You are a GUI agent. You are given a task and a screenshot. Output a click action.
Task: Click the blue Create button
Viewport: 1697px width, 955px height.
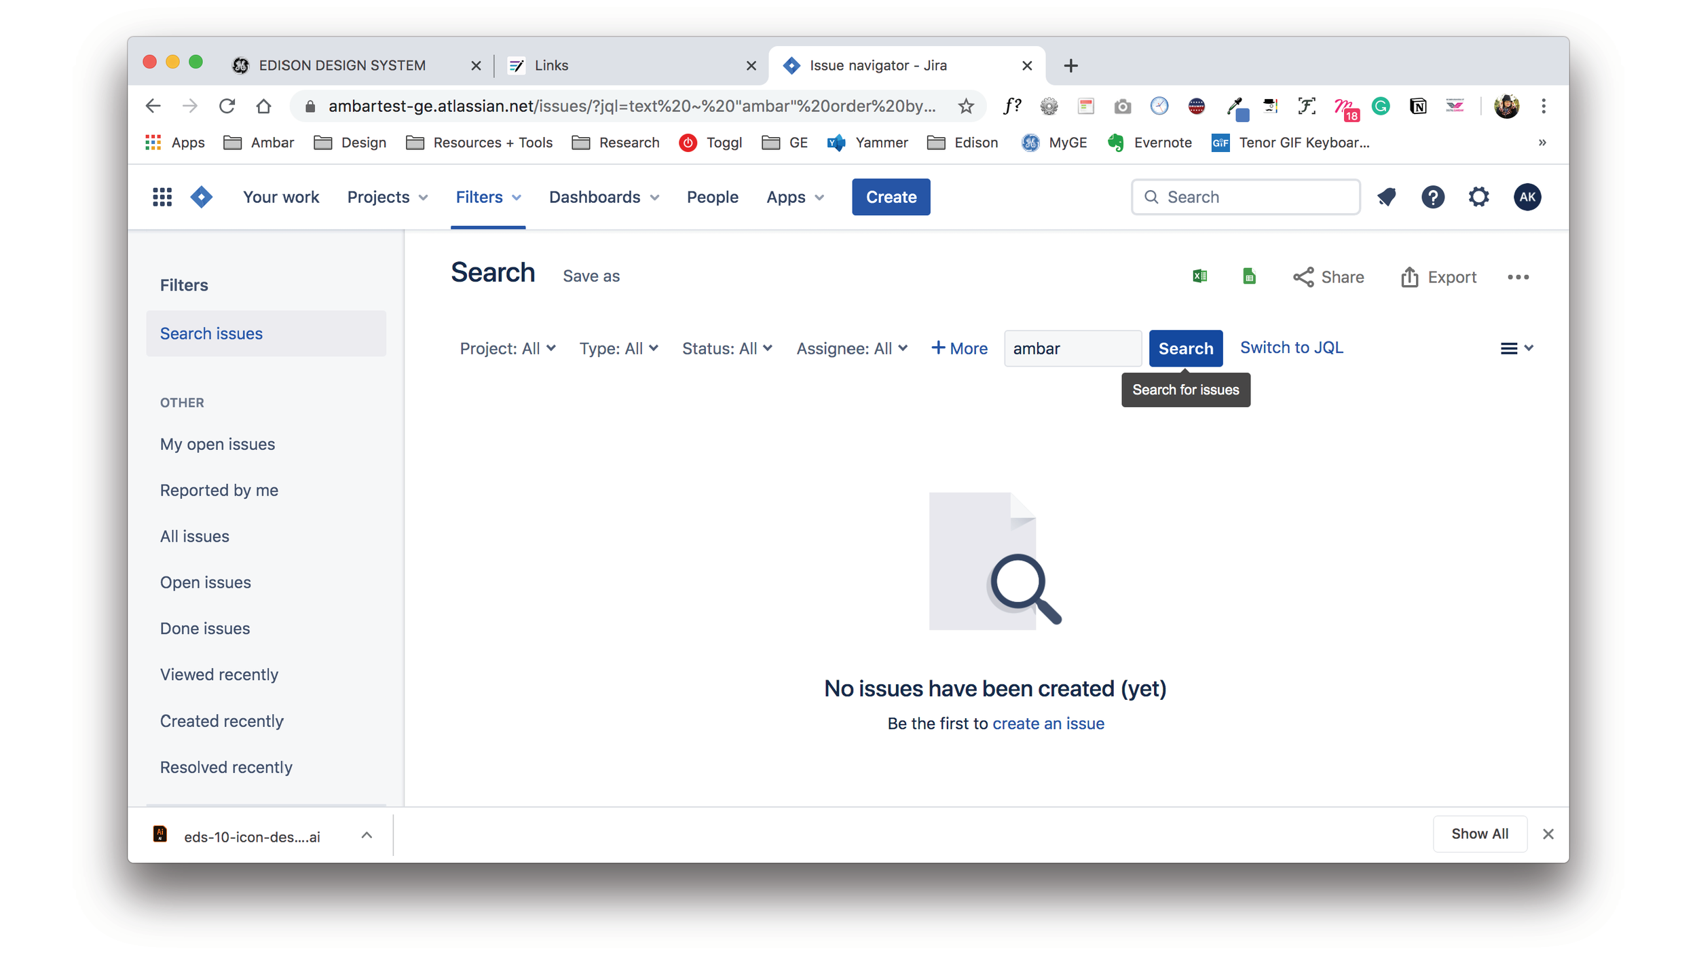click(x=891, y=197)
